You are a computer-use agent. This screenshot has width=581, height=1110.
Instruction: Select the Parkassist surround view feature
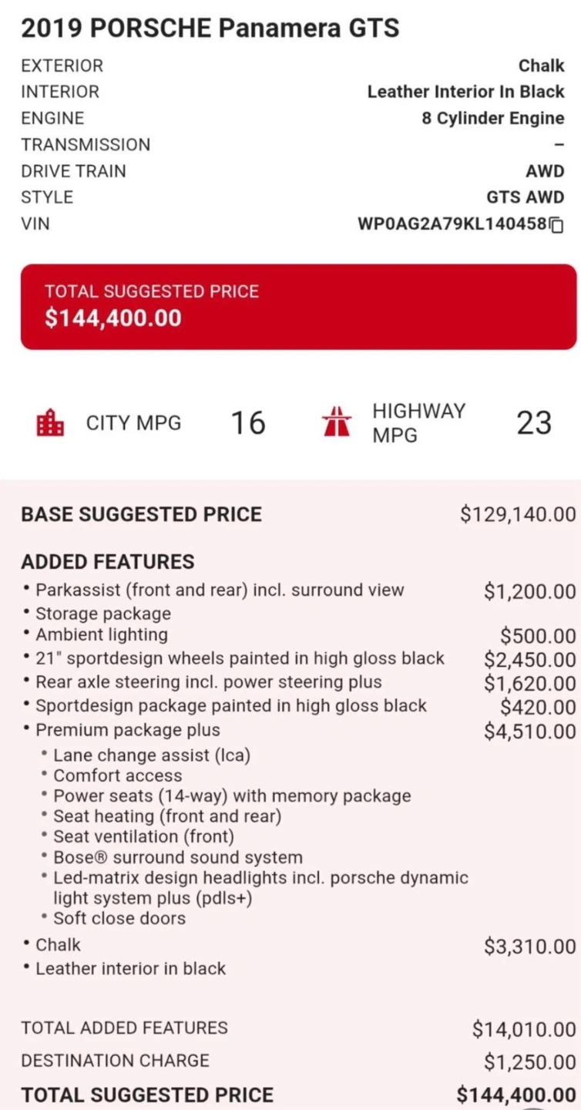tap(220, 590)
